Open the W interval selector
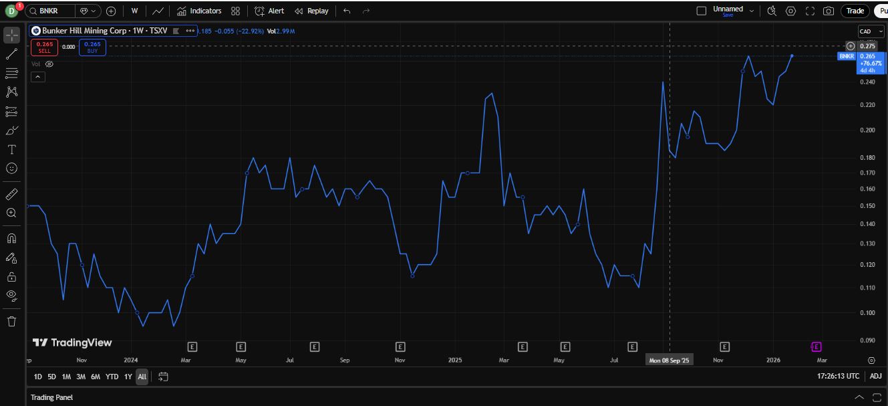 tap(134, 11)
